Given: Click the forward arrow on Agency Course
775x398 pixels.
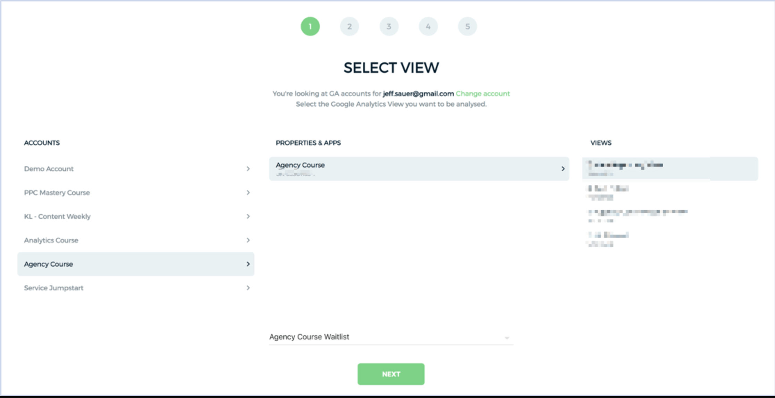Looking at the screenshot, I should (x=247, y=264).
